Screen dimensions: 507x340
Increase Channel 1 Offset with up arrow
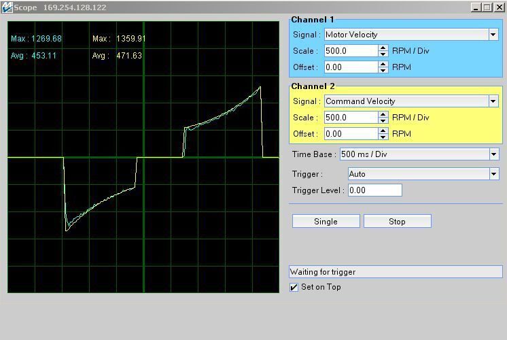coord(383,64)
